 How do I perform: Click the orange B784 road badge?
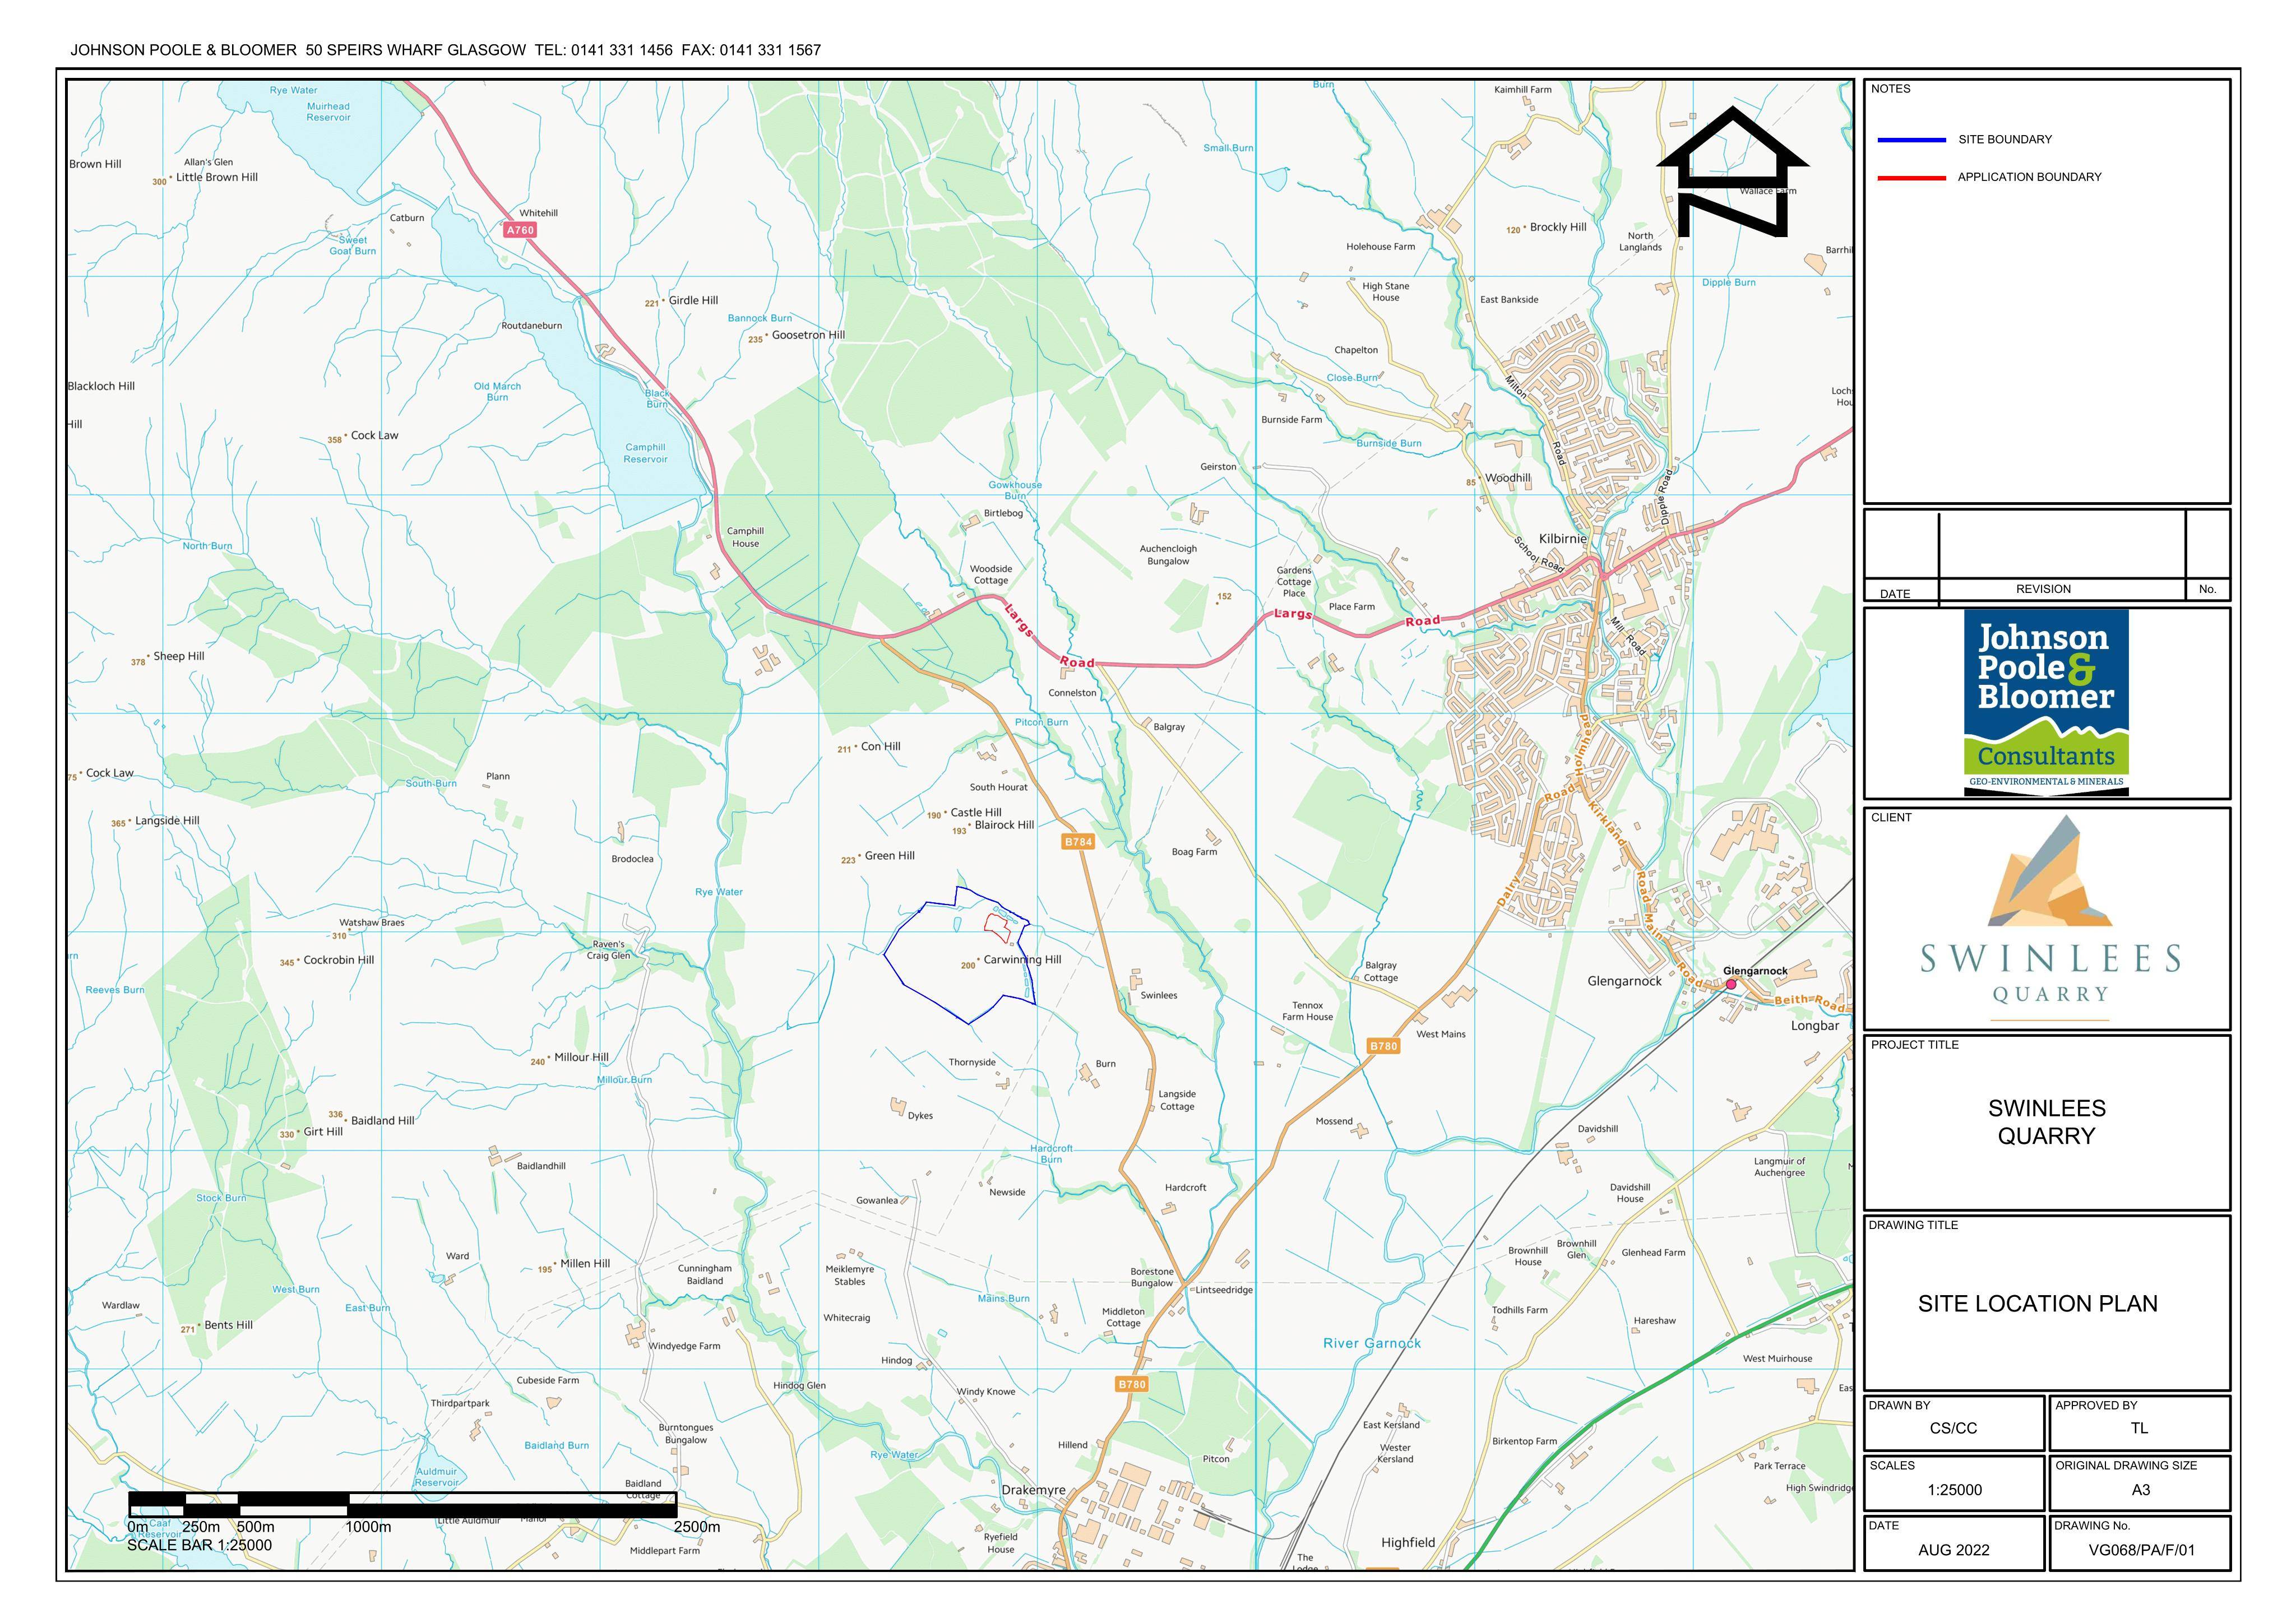1078,842
